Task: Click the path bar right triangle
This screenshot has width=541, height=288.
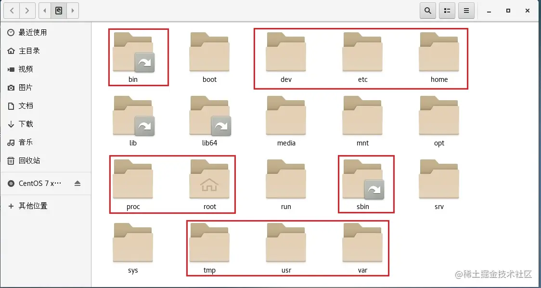Action: tap(73, 11)
